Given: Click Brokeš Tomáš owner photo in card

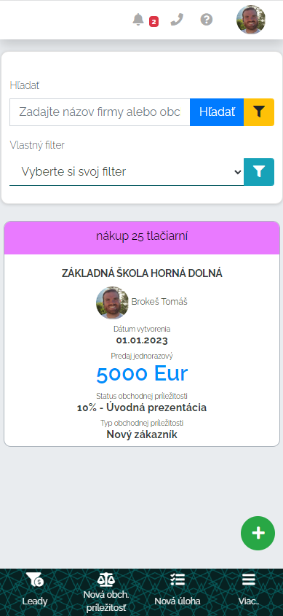Looking at the screenshot, I should [113, 302].
